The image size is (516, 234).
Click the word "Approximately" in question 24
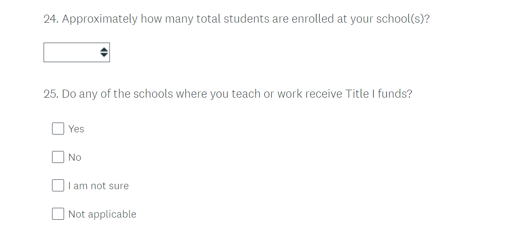pyautogui.click(x=100, y=20)
